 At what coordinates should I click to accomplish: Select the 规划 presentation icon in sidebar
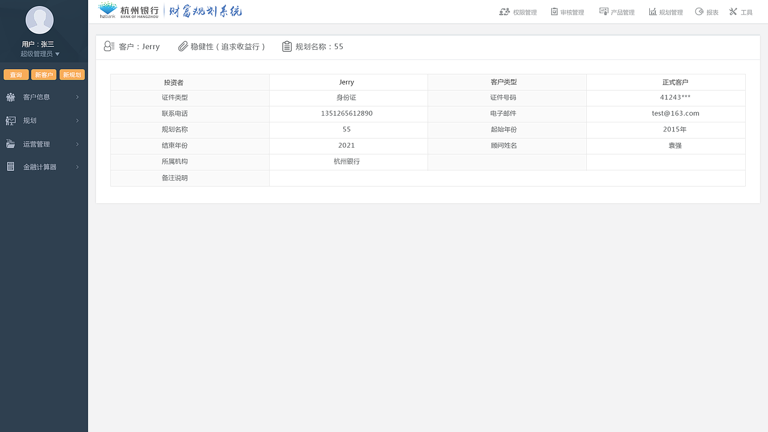10,120
